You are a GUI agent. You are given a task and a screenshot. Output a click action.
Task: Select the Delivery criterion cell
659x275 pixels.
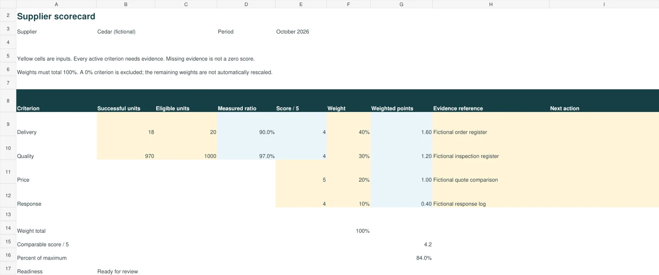[x=56, y=124]
